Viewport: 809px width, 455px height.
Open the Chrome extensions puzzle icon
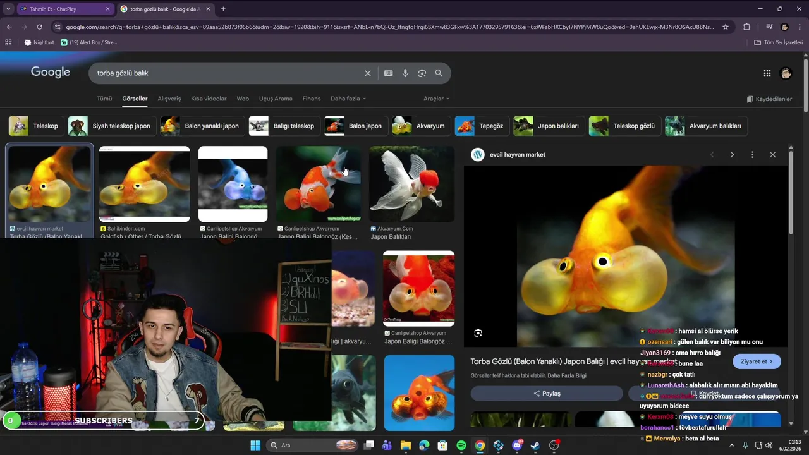click(x=747, y=27)
